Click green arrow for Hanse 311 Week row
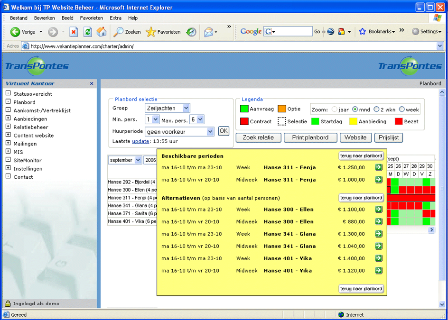This screenshot has width=448, height=320. click(378, 167)
